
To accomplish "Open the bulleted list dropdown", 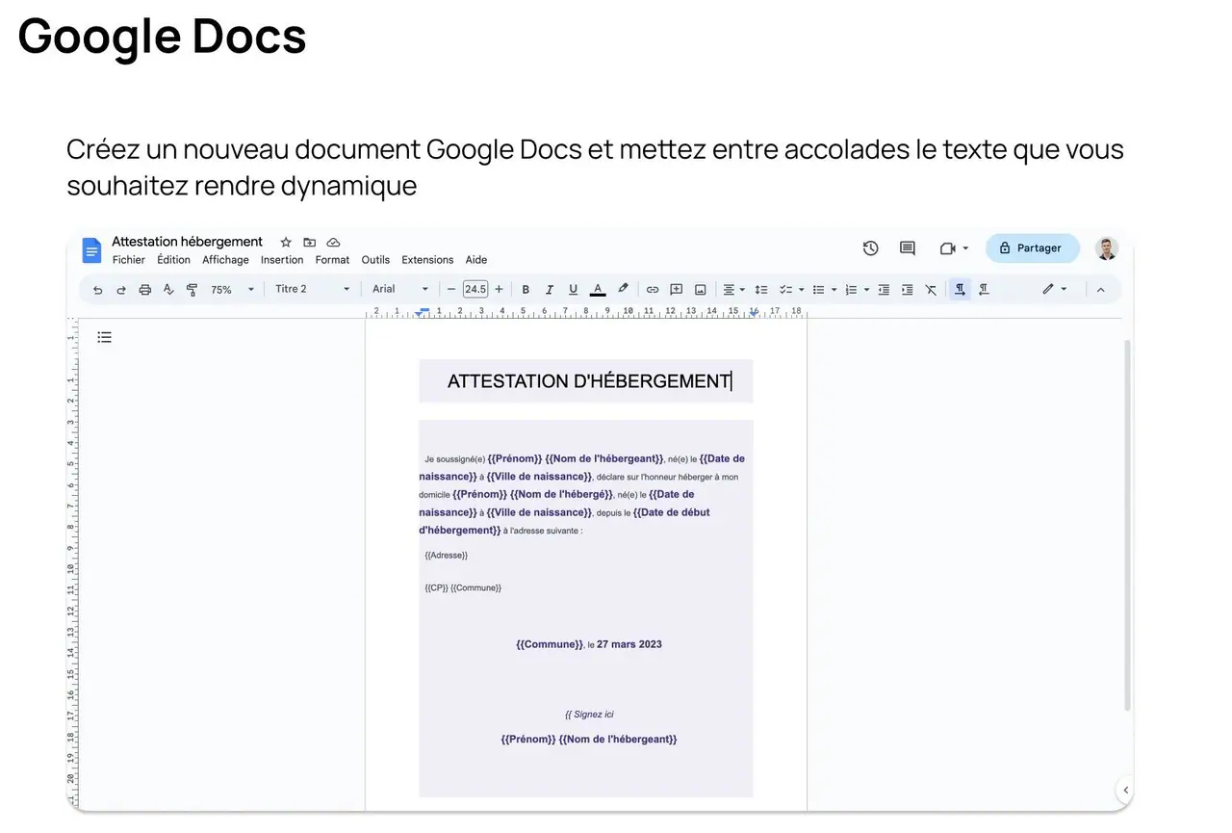I will click(x=824, y=289).
